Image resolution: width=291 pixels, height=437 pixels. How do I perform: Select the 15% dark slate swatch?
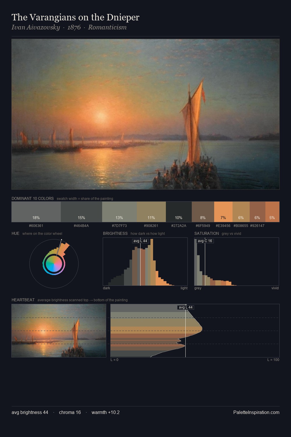(81, 212)
